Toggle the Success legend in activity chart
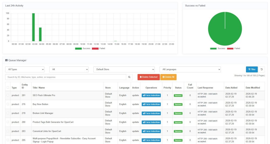Image resolution: width=270 pixels, height=144 pixels. point(83,48)
